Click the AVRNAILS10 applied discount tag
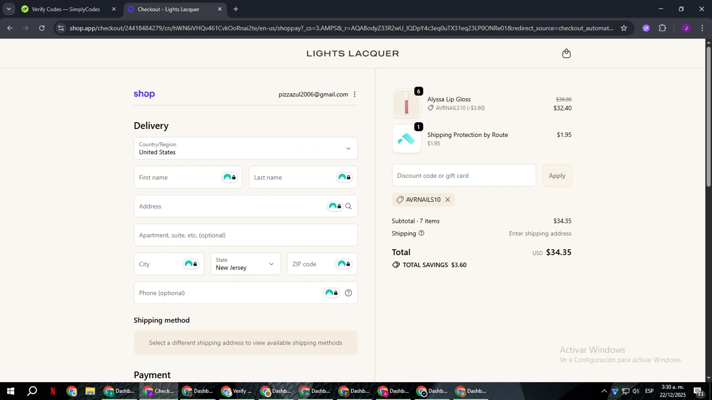 click(x=423, y=200)
